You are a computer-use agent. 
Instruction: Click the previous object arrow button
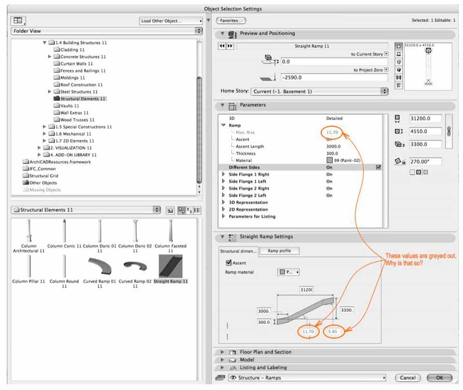(222, 46)
